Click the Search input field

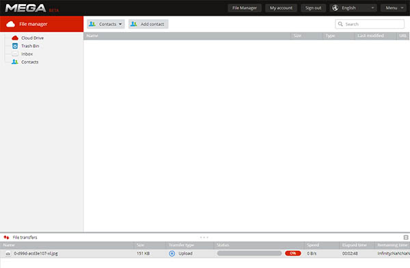click(370, 24)
